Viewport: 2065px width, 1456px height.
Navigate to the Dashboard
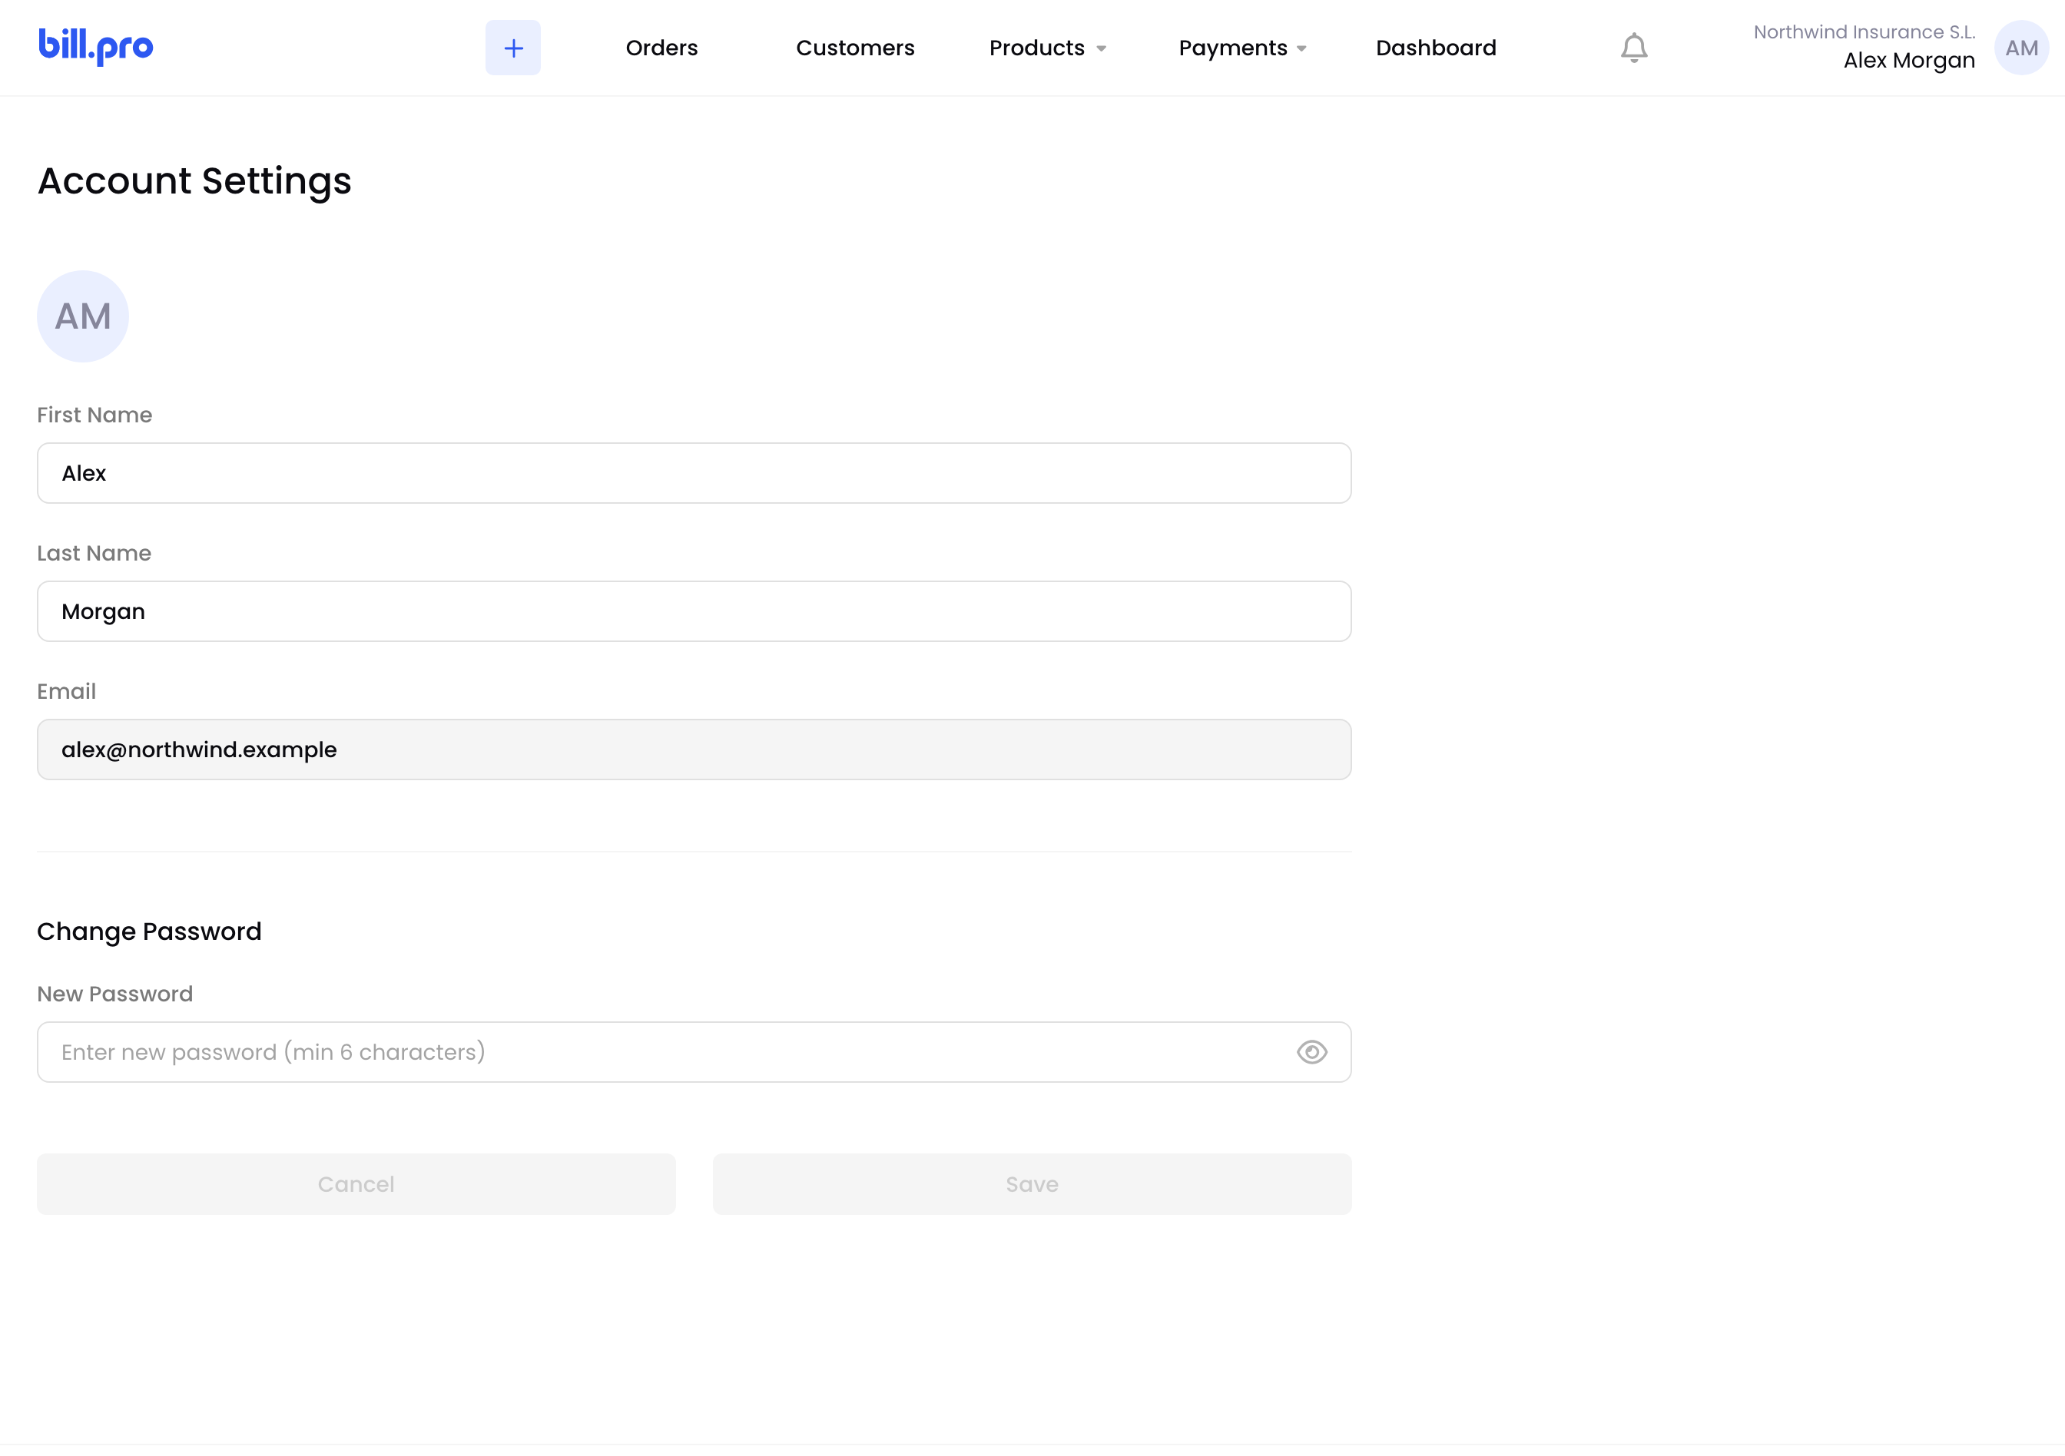pyautogui.click(x=1435, y=48)
